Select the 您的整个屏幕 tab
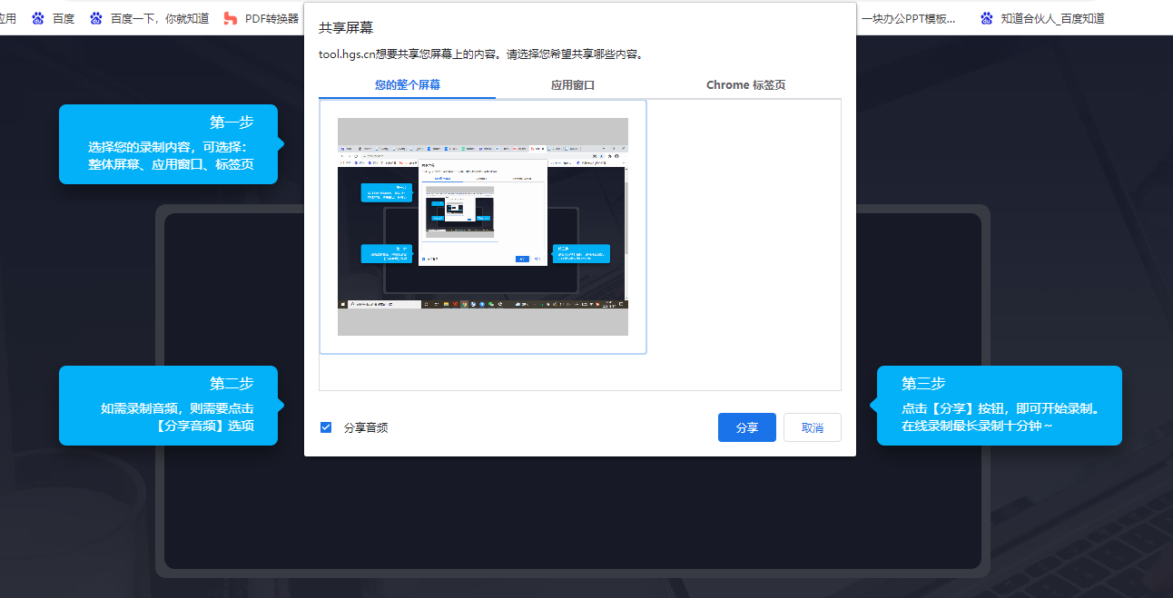1173x598 pixels. coord(408,85)
